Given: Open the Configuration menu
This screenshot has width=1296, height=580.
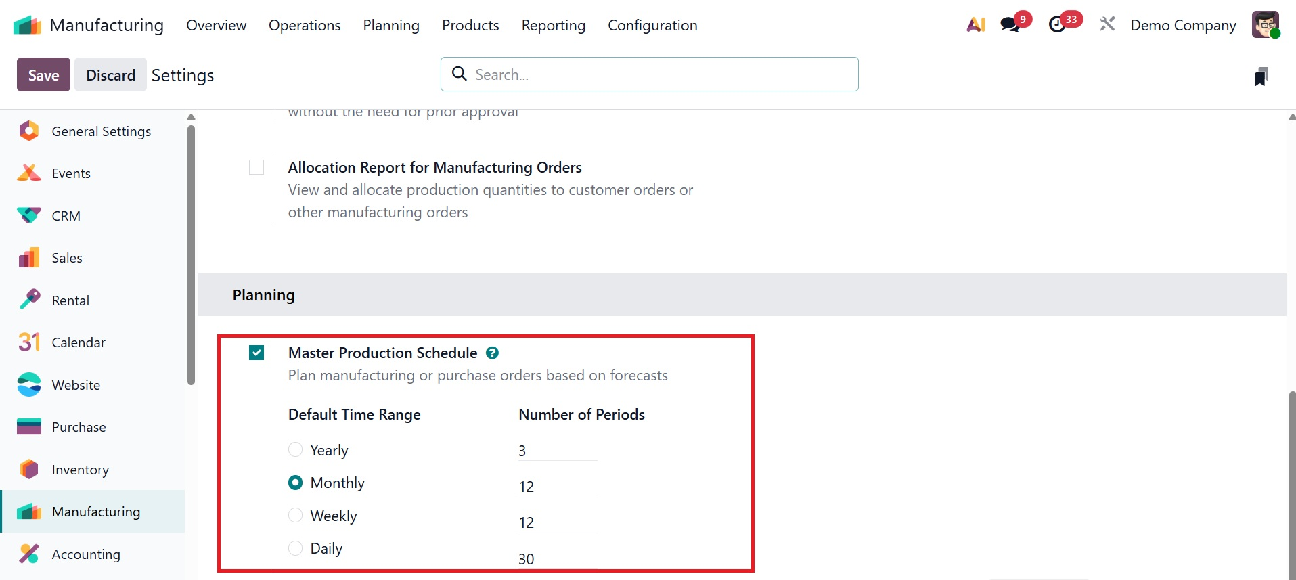Looking at the screenshot, I should [x=652, y=26].
